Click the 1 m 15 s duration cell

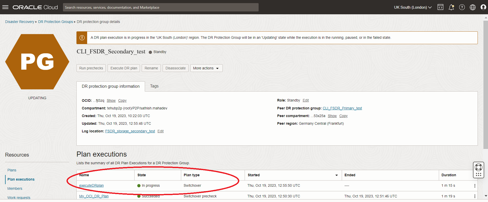[448, 185]
